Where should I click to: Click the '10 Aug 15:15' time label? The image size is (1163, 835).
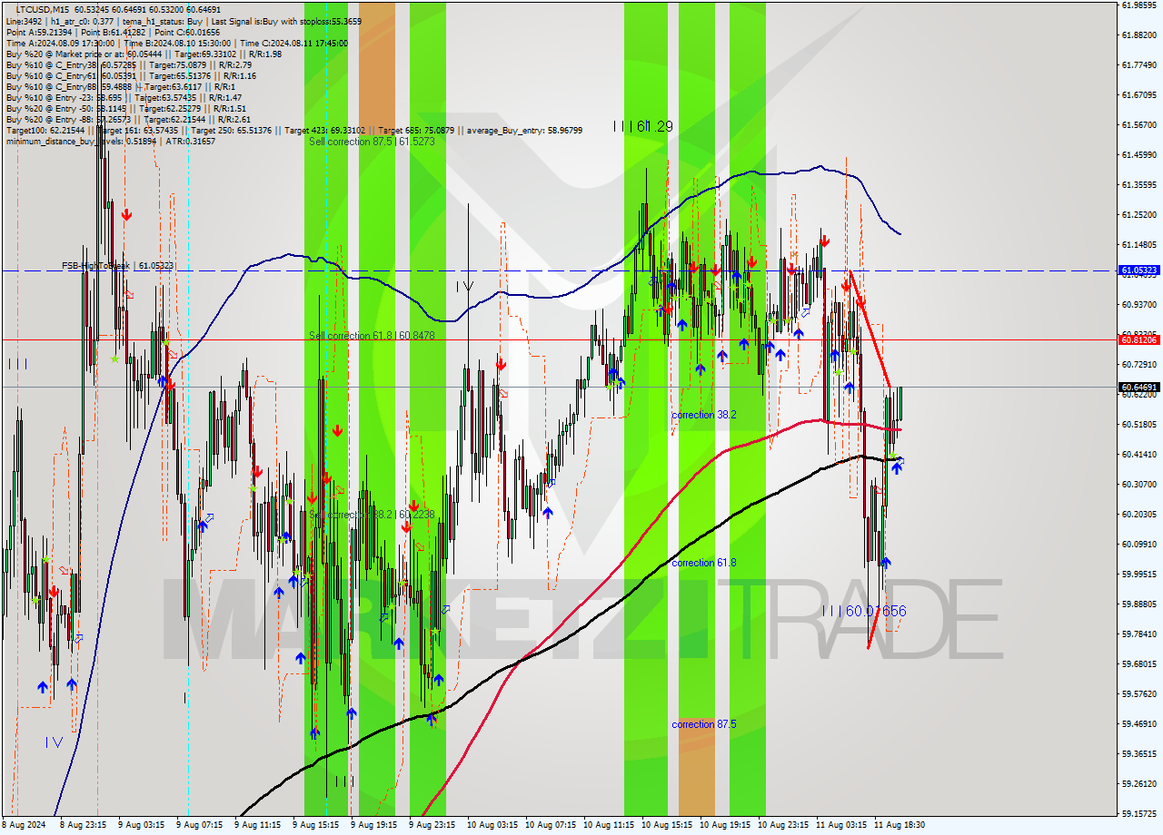point(667,825)
